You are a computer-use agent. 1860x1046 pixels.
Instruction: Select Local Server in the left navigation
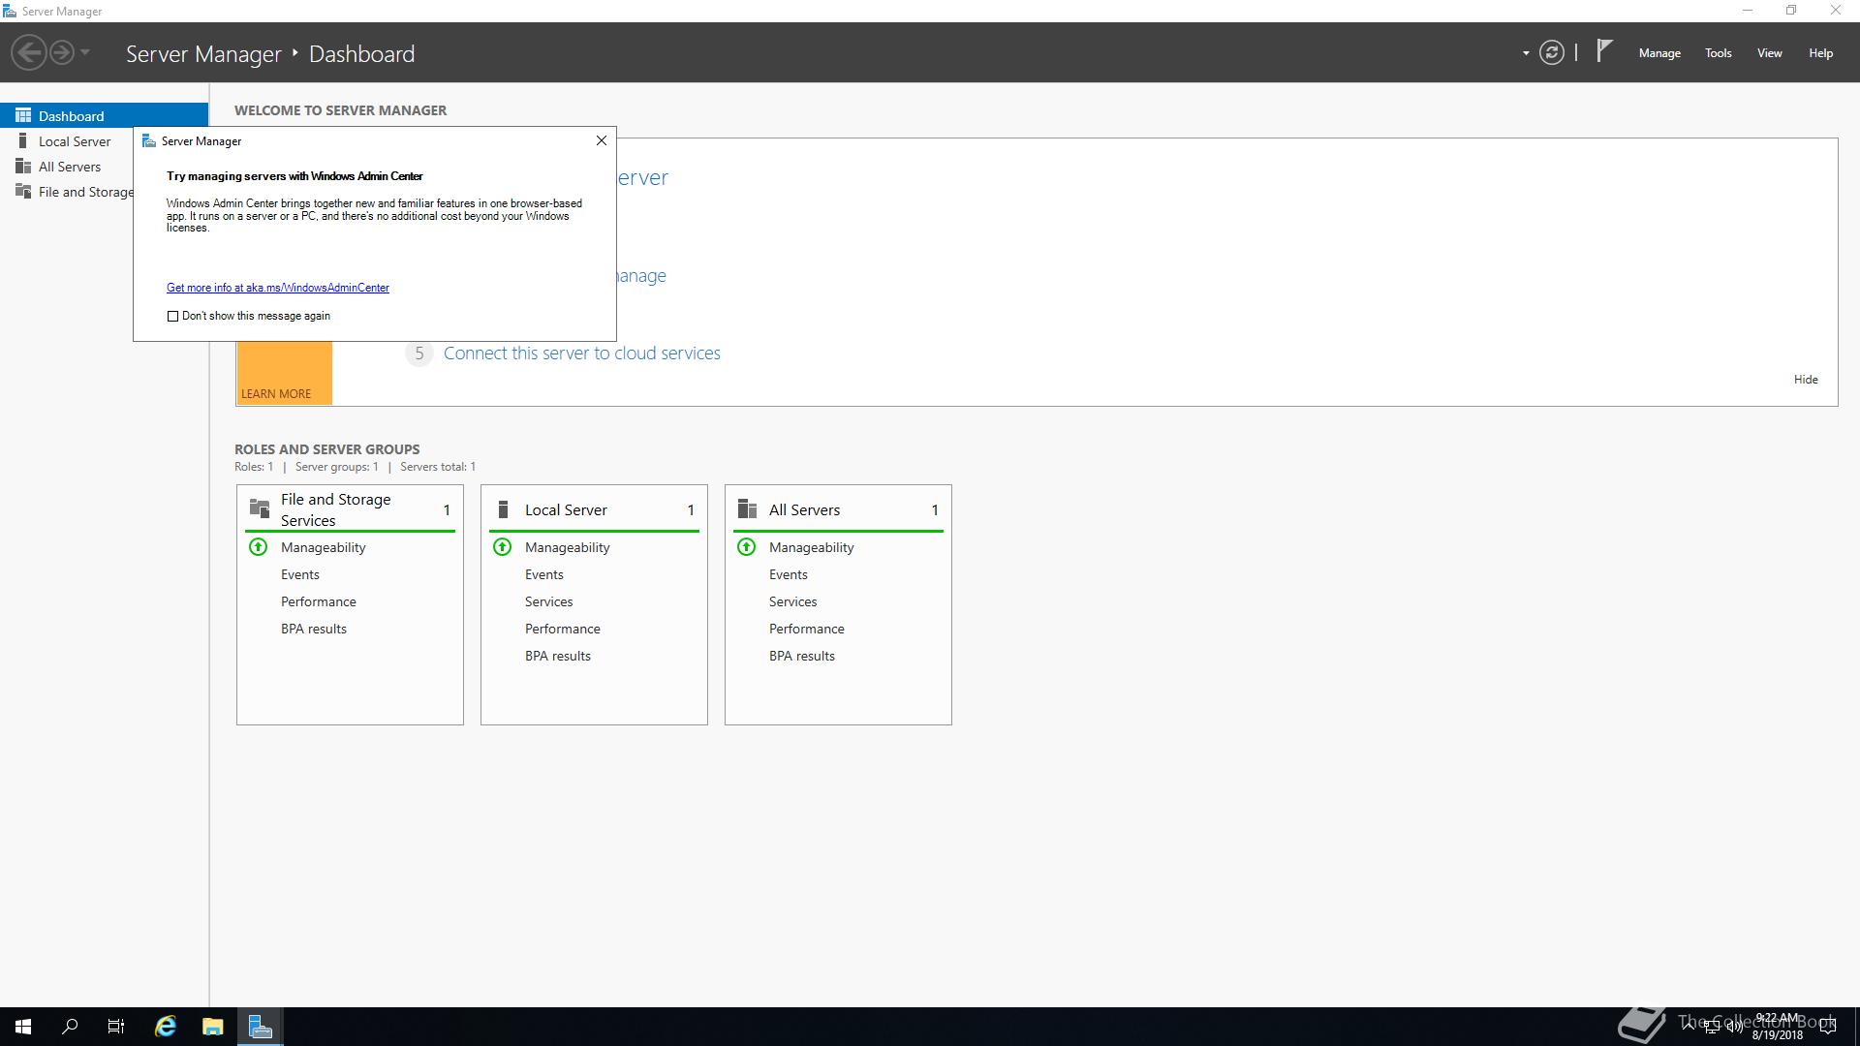coord(75,141)
